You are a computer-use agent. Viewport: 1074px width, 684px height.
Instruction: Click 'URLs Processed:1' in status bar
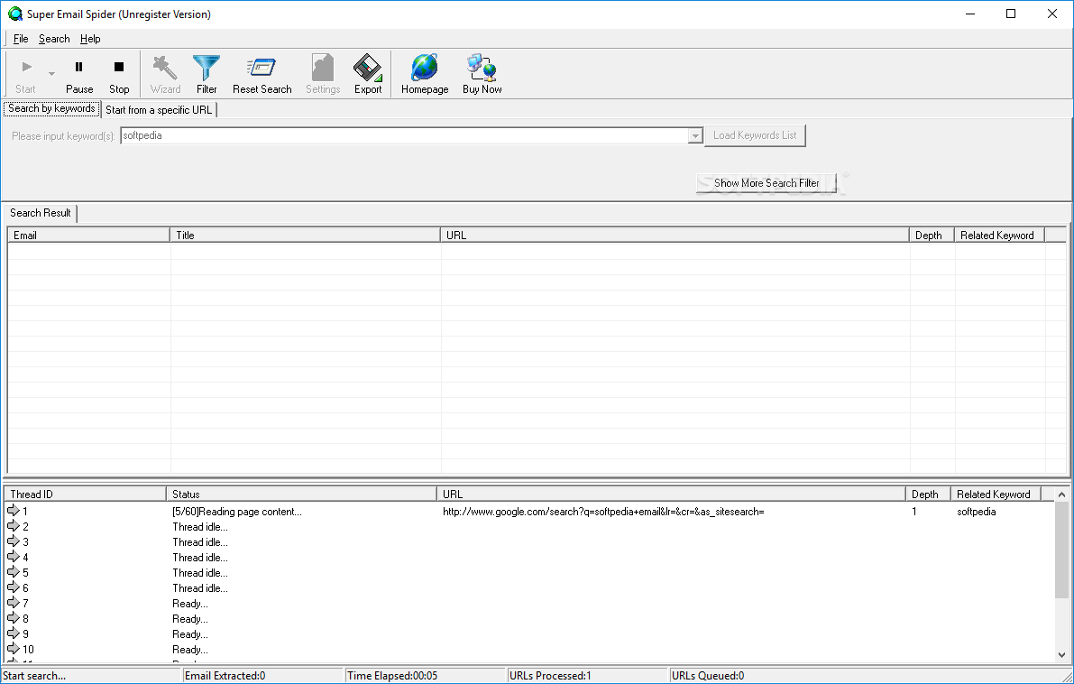tap(550, 676)
